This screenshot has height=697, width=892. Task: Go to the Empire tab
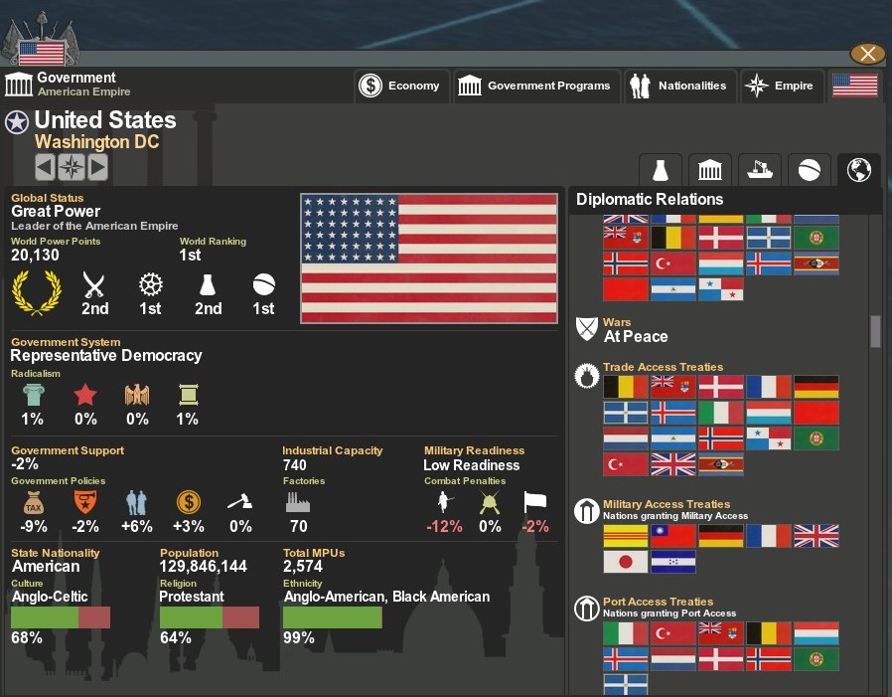[782, 86]
